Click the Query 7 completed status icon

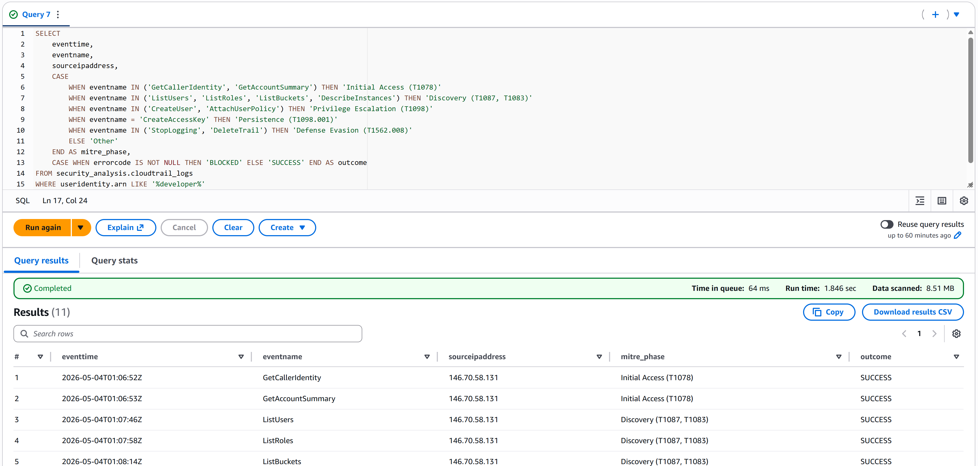[13, 15]
